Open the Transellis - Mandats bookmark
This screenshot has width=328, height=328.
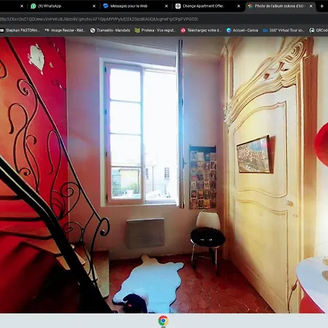110,31
